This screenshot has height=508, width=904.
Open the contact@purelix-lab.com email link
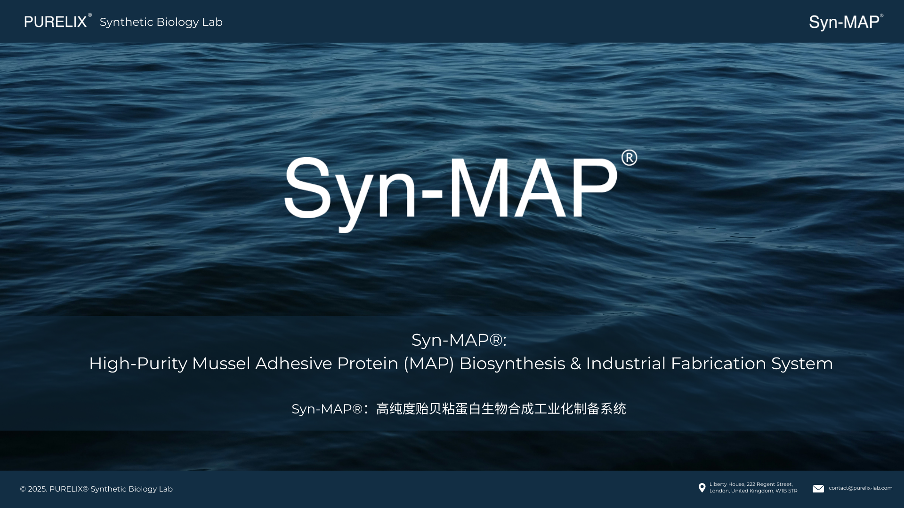click(860, 488)
